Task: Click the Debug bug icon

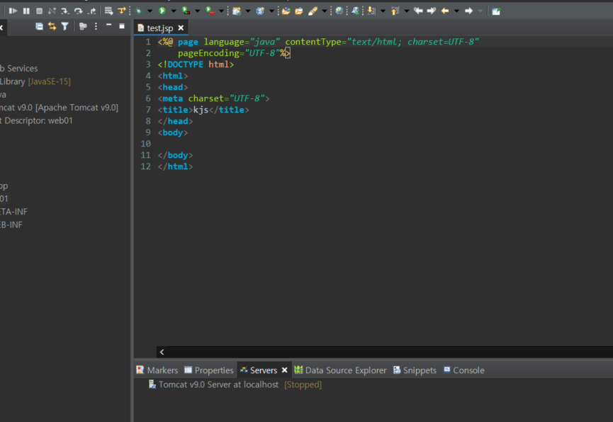Action: tap(138, 11)
